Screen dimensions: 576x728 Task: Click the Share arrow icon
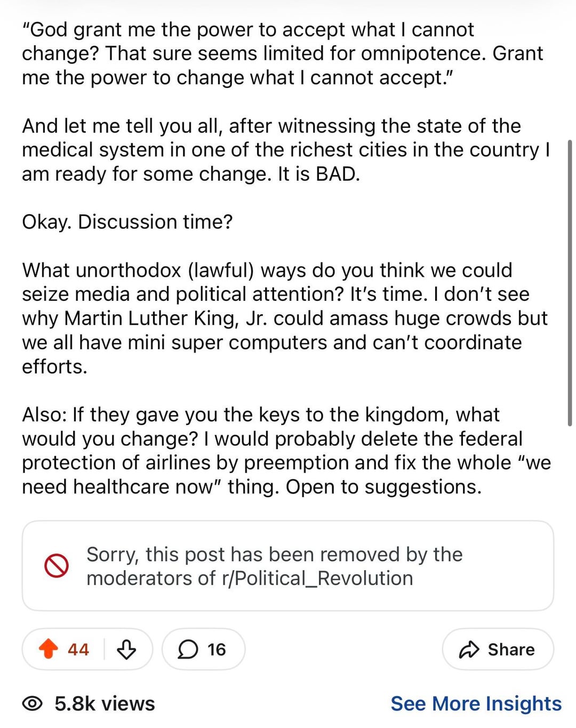click(469, 649)
